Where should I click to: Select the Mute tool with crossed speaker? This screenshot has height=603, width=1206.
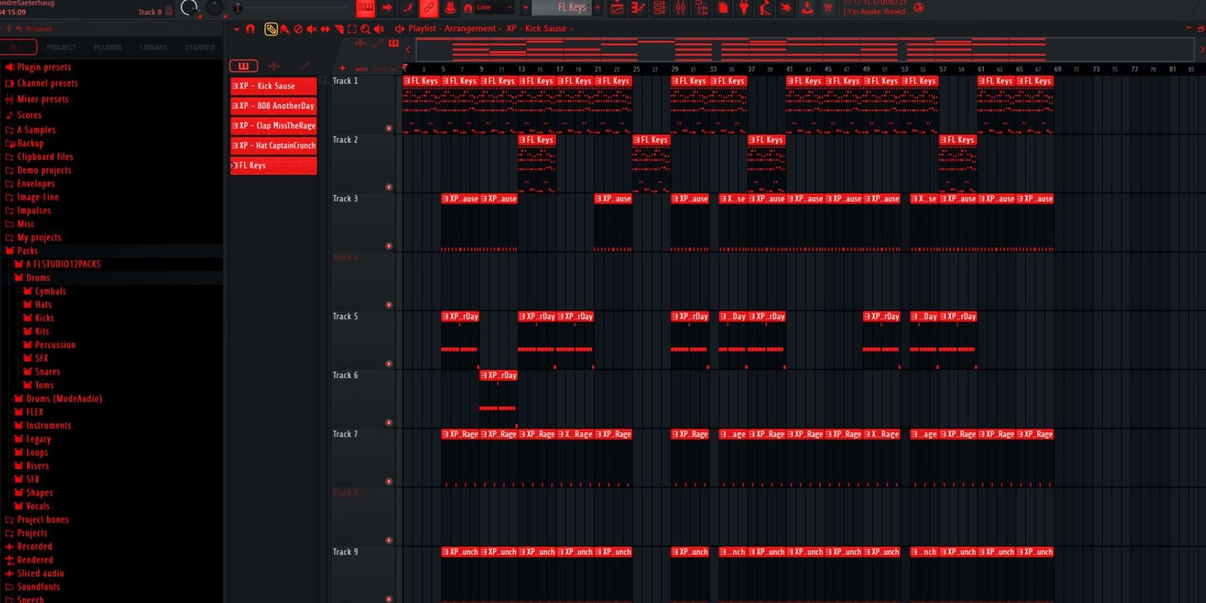click(x=311, y=29)
